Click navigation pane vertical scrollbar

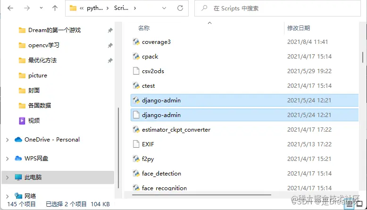coord(118,148)
